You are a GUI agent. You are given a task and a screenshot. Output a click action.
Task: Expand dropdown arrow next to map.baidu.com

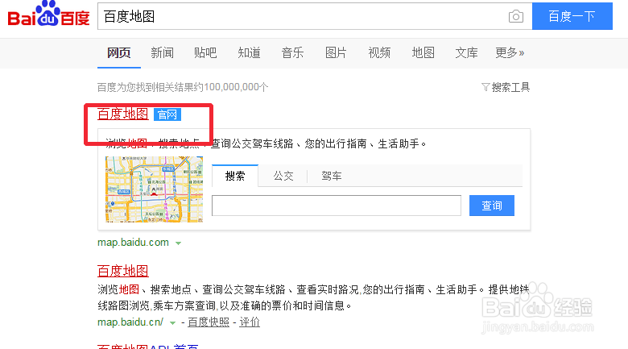click(x=179, y=243)
